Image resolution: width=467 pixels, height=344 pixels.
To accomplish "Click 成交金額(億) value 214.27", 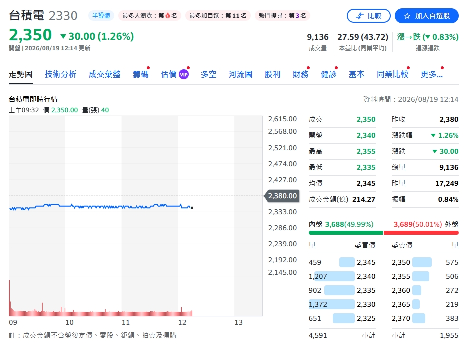I will [364, 199].
